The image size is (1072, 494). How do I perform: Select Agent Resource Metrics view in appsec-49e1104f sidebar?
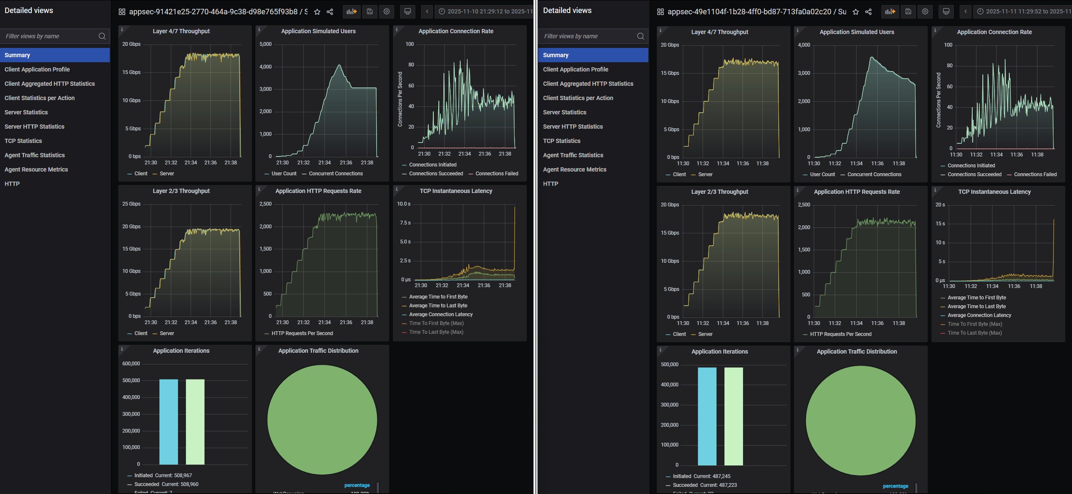[x=574, y=169]
